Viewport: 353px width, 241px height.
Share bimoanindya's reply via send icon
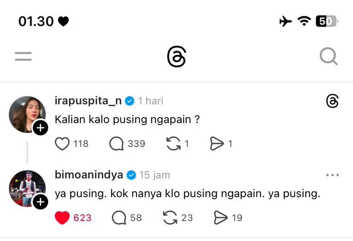(221, 218)
